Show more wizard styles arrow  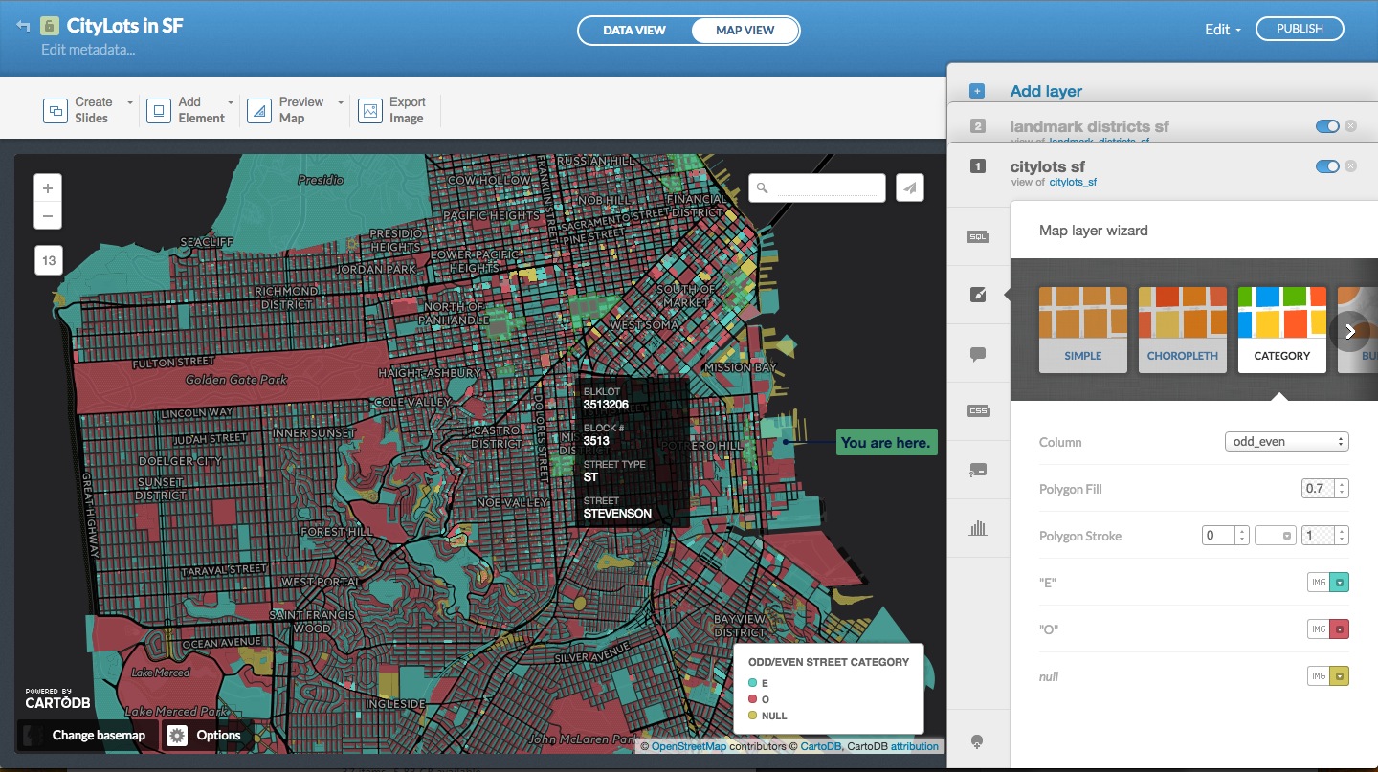(x=1350, y=331)
